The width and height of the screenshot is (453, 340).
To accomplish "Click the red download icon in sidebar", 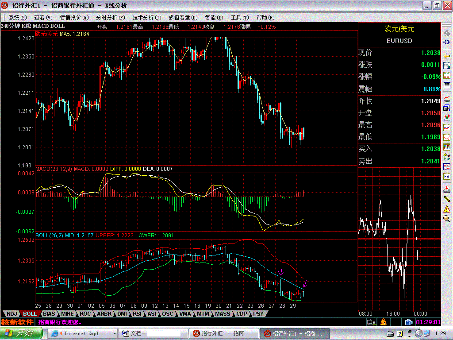I will click(447, 189).
